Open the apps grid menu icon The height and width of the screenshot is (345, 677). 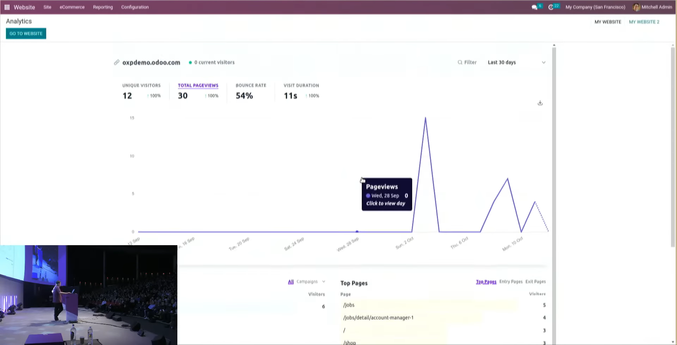click(x=7, y=7)
